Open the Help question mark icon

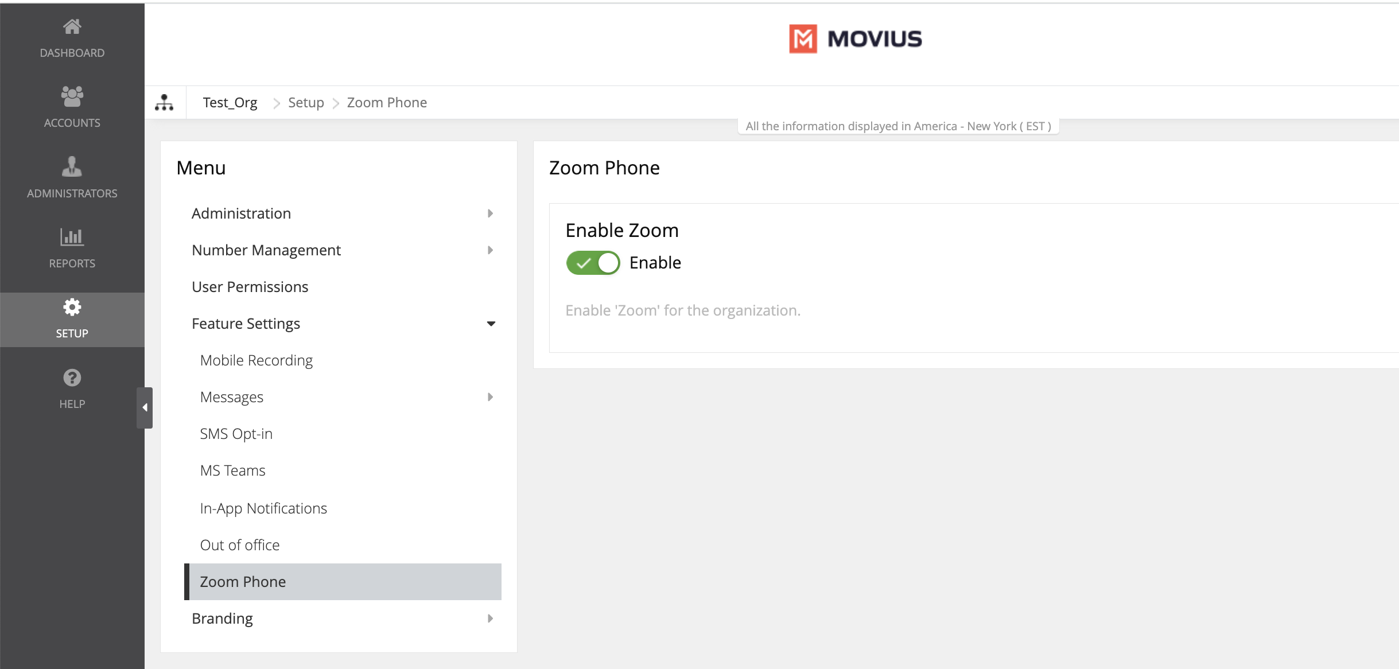(72, 378)
